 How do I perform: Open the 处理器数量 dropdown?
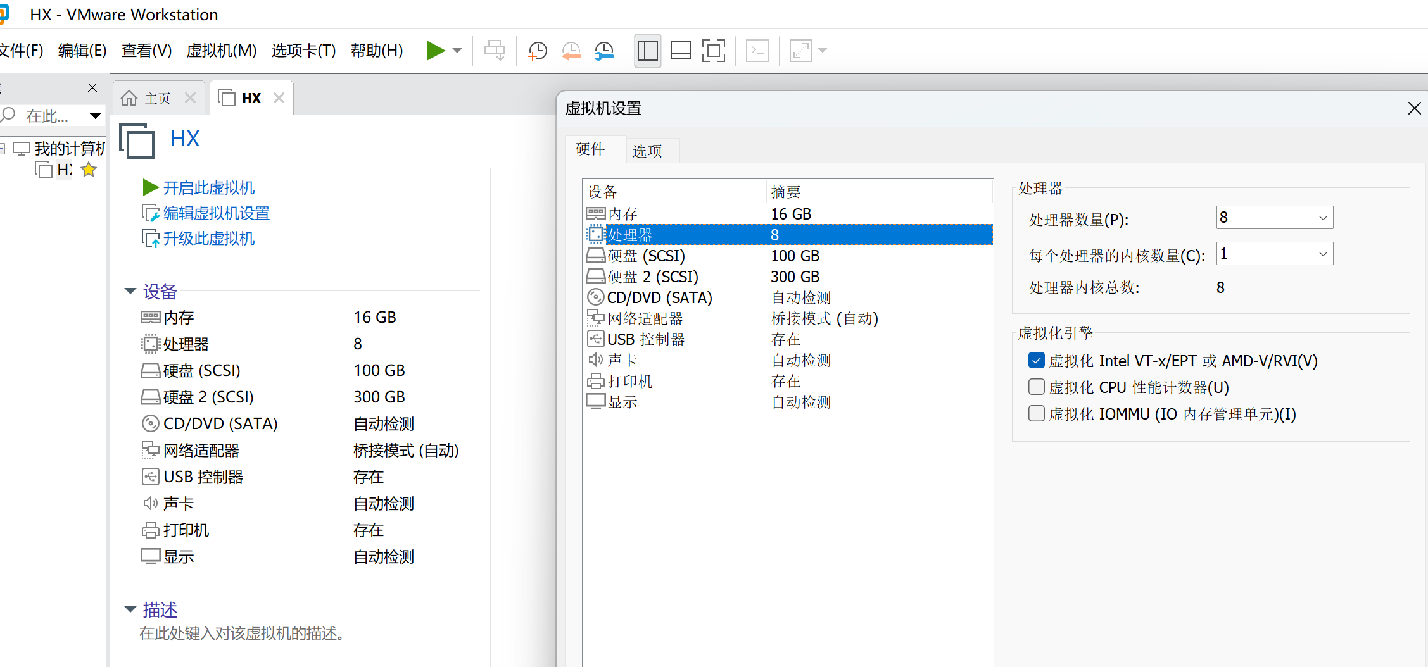click(x=1322, y=217)
